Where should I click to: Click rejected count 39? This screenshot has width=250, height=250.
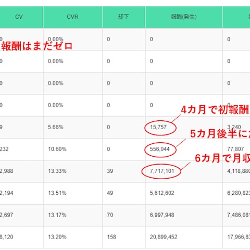point(110,171)
